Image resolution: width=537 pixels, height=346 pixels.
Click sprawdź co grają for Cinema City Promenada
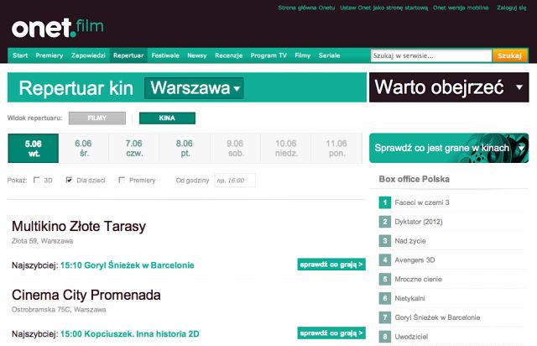tap(331, 333)
